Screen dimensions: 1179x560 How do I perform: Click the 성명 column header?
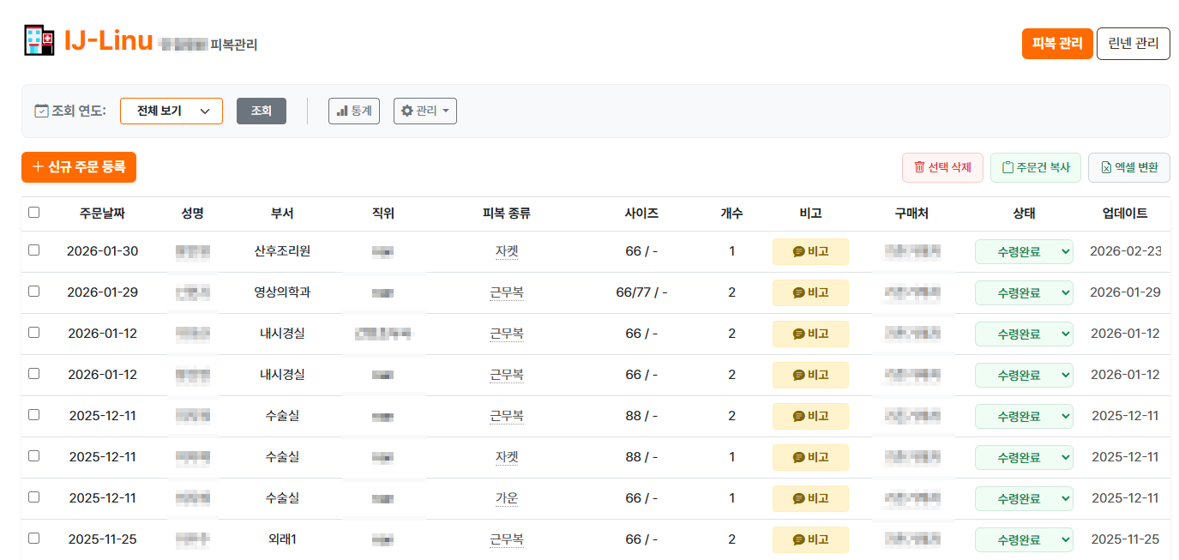[x=193, y=214]
